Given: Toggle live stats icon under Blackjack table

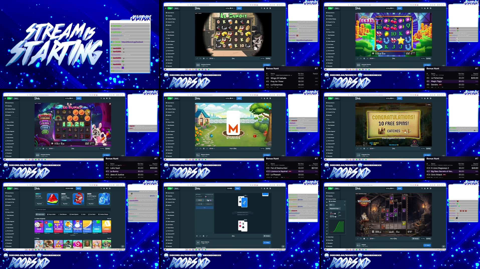Looking at the screenshot, I should coord(204,236).
